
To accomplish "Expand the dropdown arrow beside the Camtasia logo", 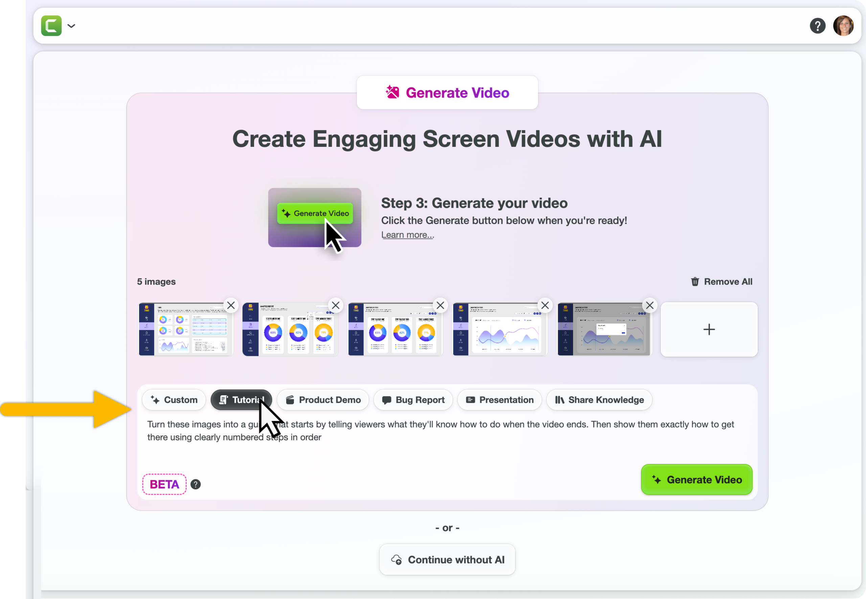I will click(71, 26).
